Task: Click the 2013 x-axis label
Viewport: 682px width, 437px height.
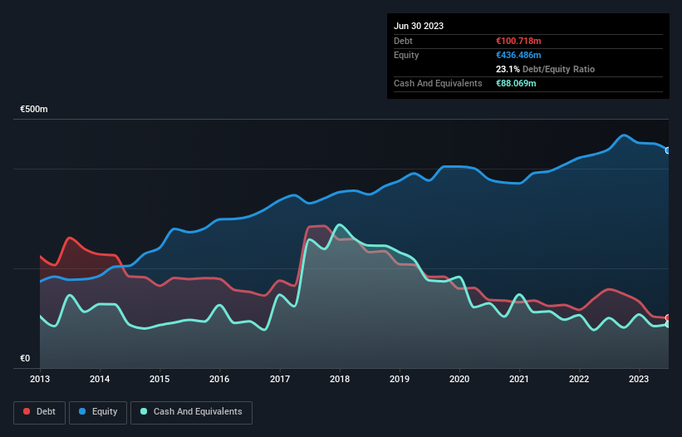Action: [x=40, y=379]
